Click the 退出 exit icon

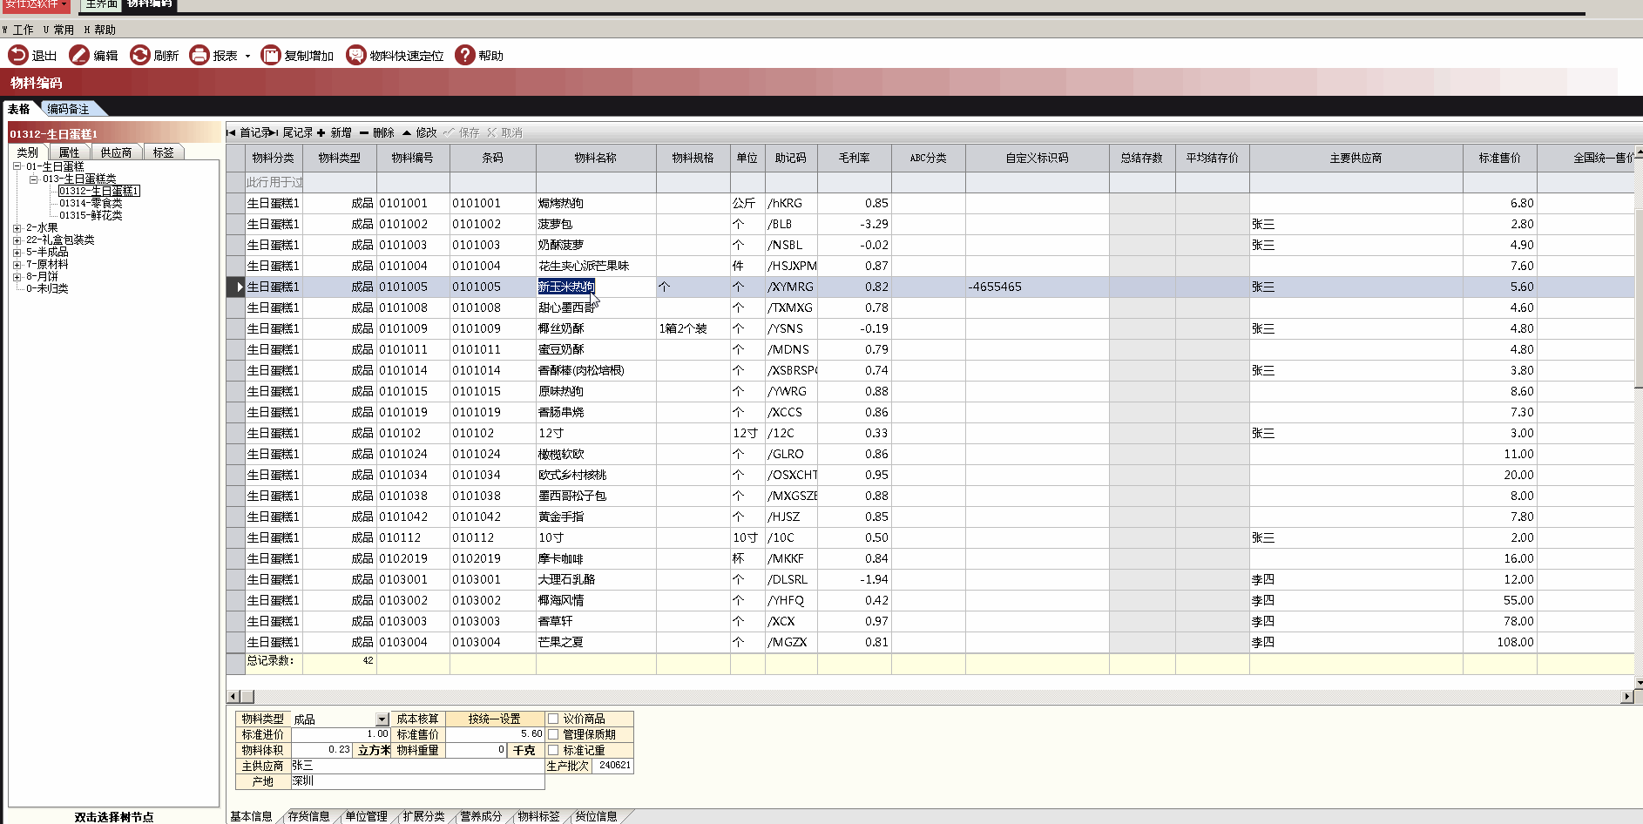[18, 55]
